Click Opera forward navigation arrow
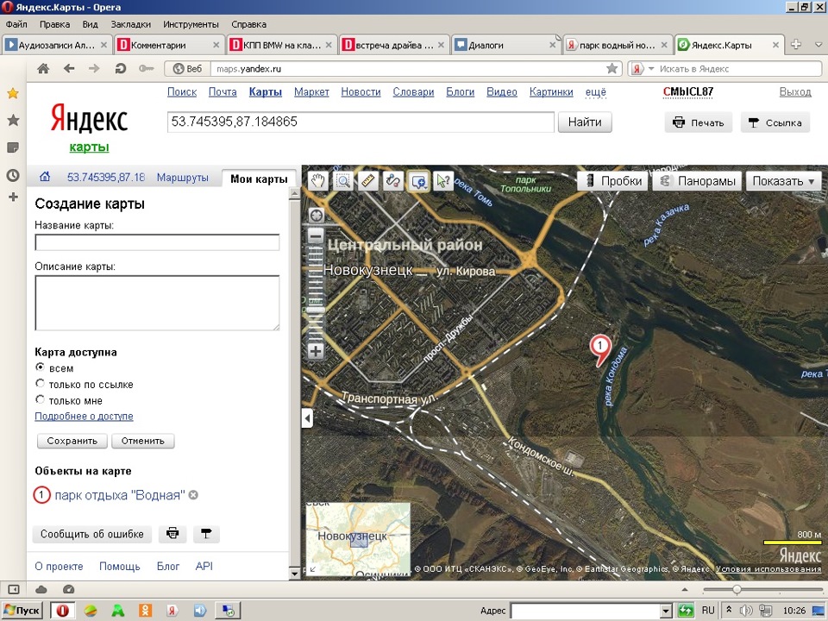828x621 pixels. [94, 69]
